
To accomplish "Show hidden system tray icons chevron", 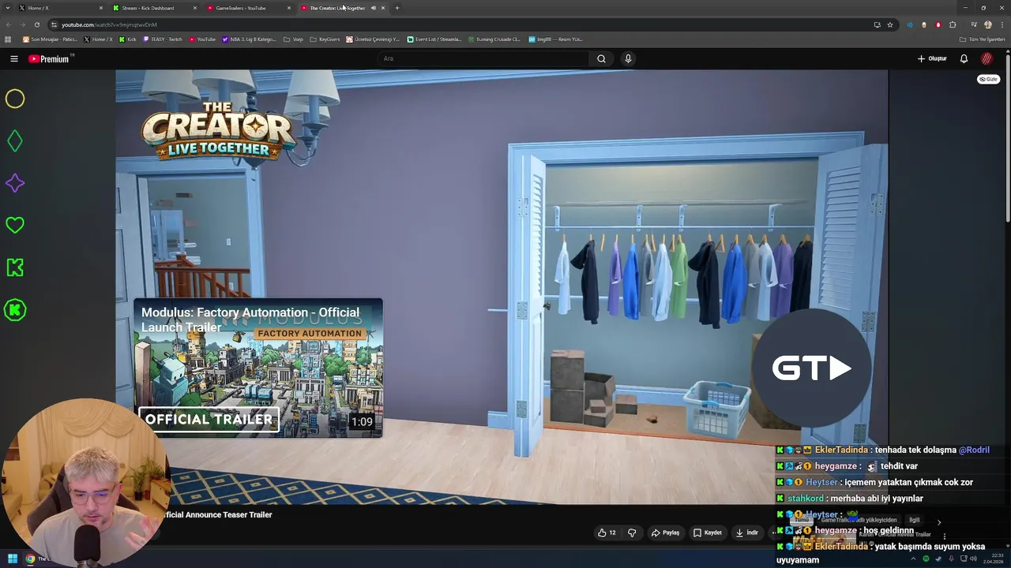I will pos(914,559).
